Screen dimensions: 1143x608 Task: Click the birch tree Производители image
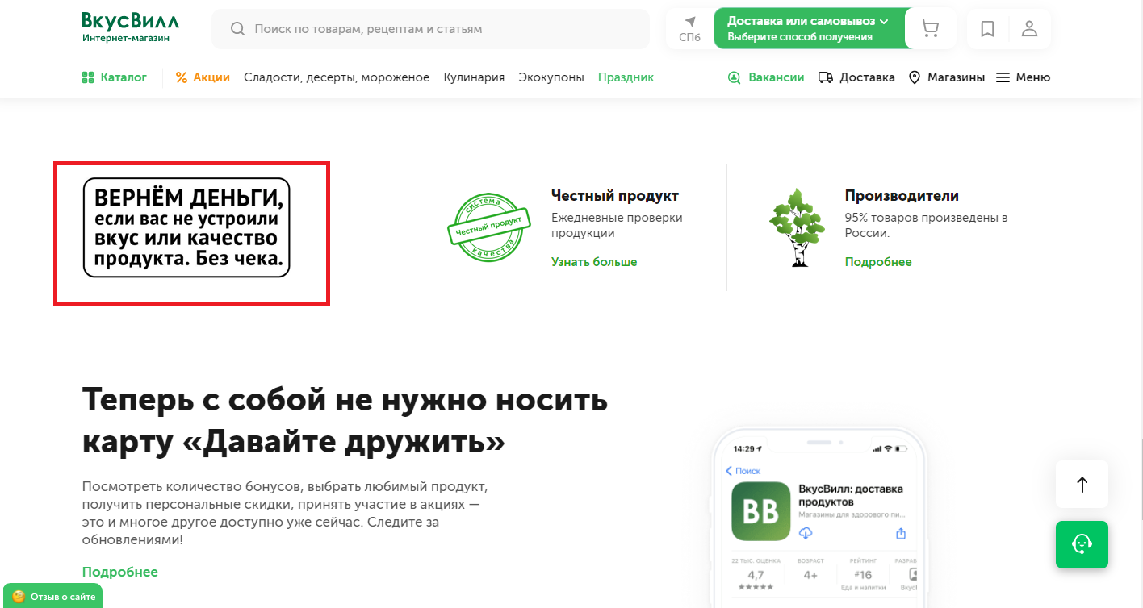point(797,227)
